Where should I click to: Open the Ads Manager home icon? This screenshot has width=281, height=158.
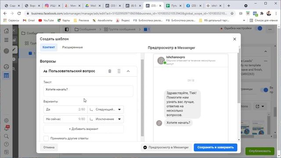pyautogui.click(x=6, y=31)
